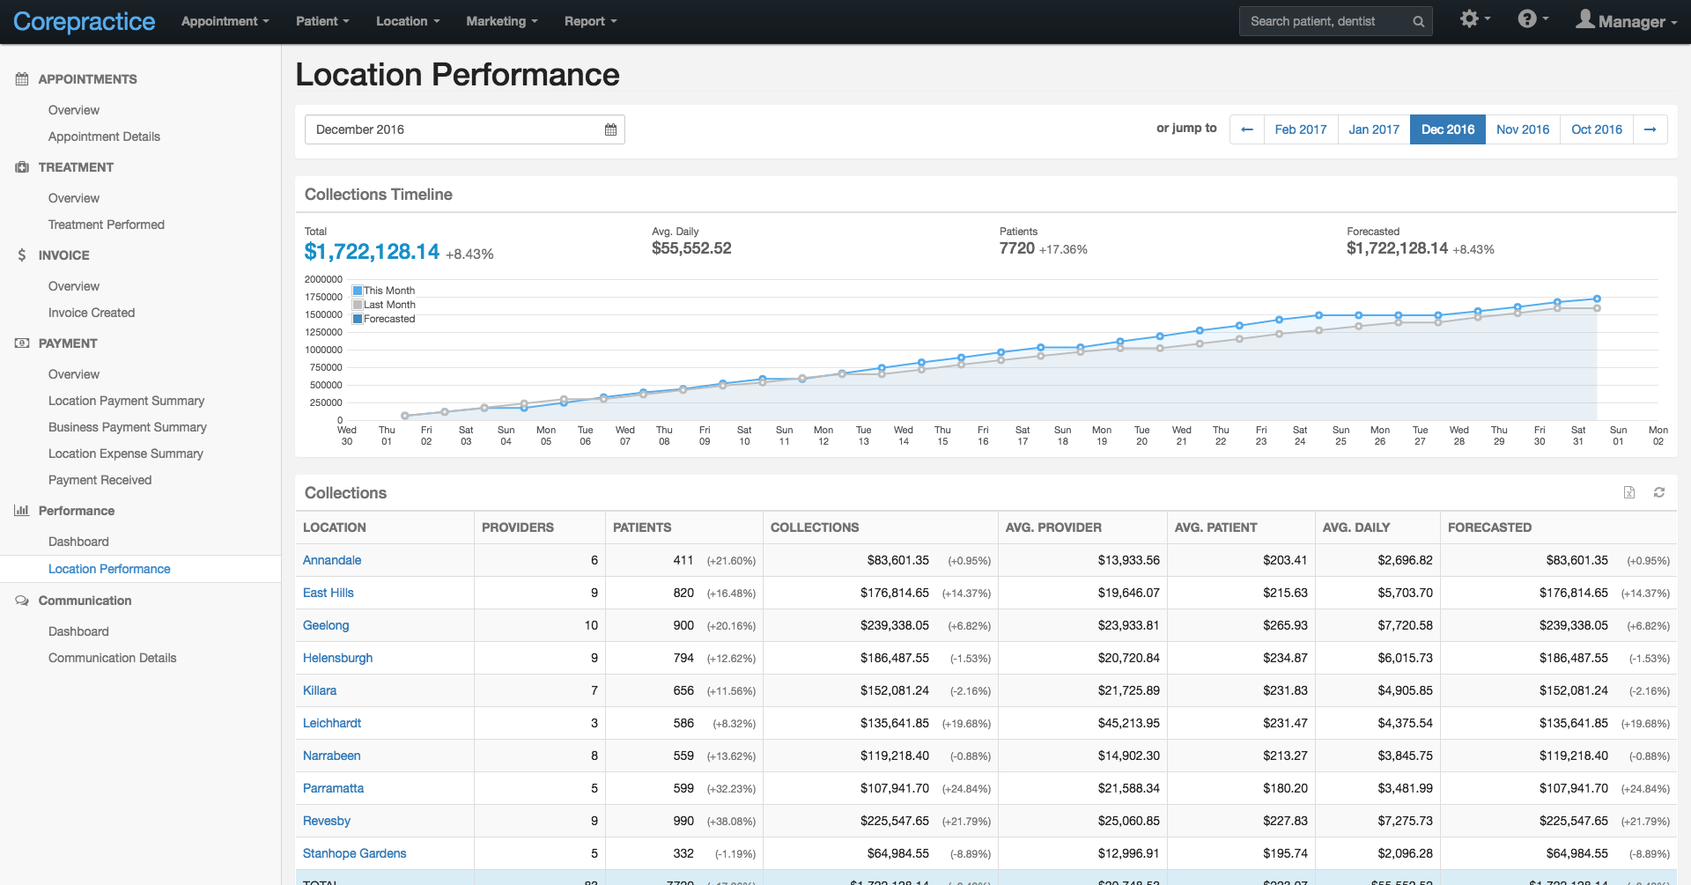Screen dimensions: 1691x885
Task: Open the calendar icon in the date picker field
Action: click(x=610, y=129)
